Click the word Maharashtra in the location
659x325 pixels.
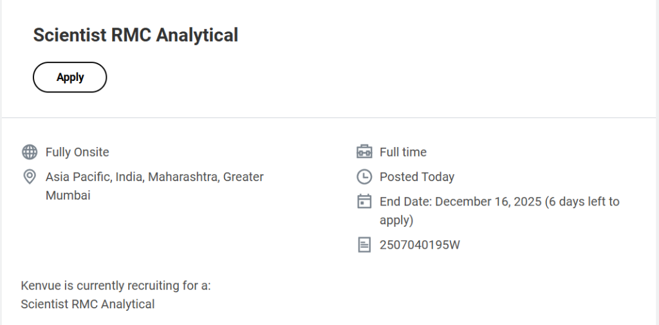(x=183, y=177)
